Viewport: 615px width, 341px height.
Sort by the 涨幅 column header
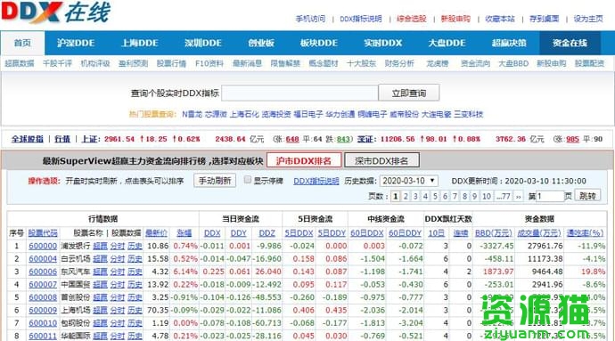pyautogui.click(x=184, y=232)
